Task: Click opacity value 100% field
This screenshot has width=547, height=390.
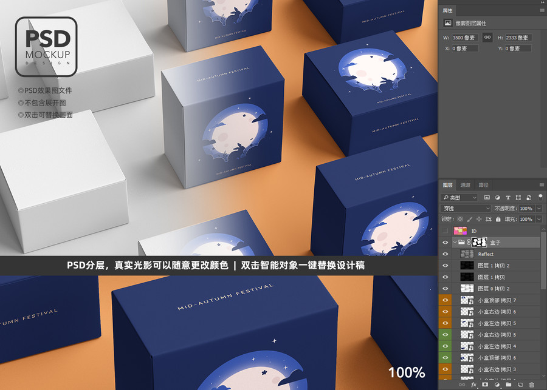Action: [x=527, y=208]
